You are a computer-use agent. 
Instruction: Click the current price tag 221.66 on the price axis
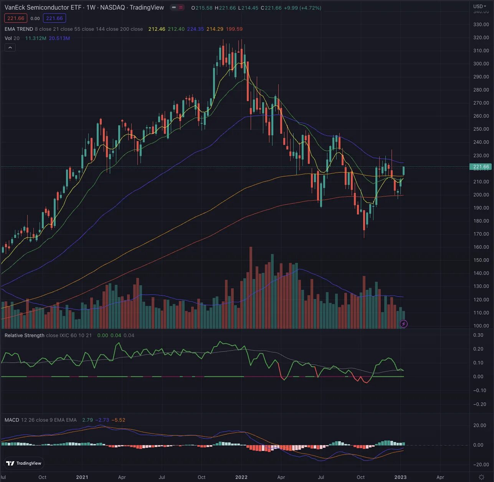coord(481,166)
